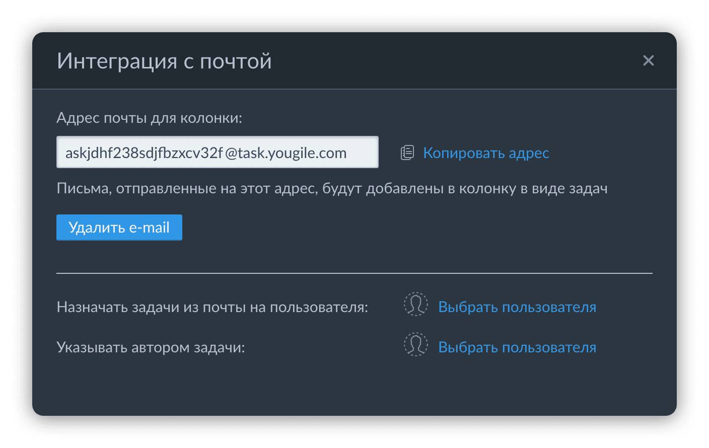This screenshot has width=709, height=448.
Task: Click the 'askjdhf238sdjfbzxcv32f' text in the field
Action: (144, 153)
